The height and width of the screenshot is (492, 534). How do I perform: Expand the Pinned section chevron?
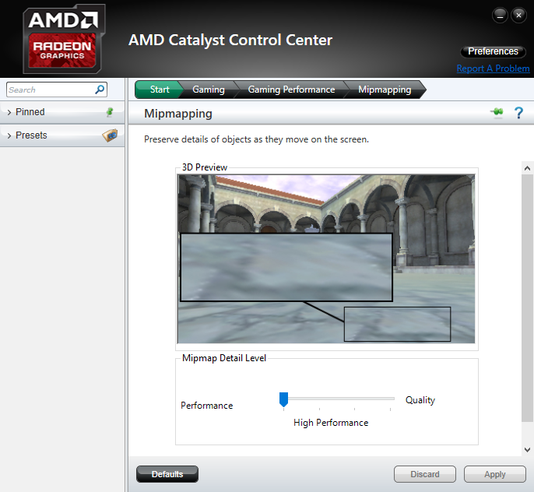9,112
